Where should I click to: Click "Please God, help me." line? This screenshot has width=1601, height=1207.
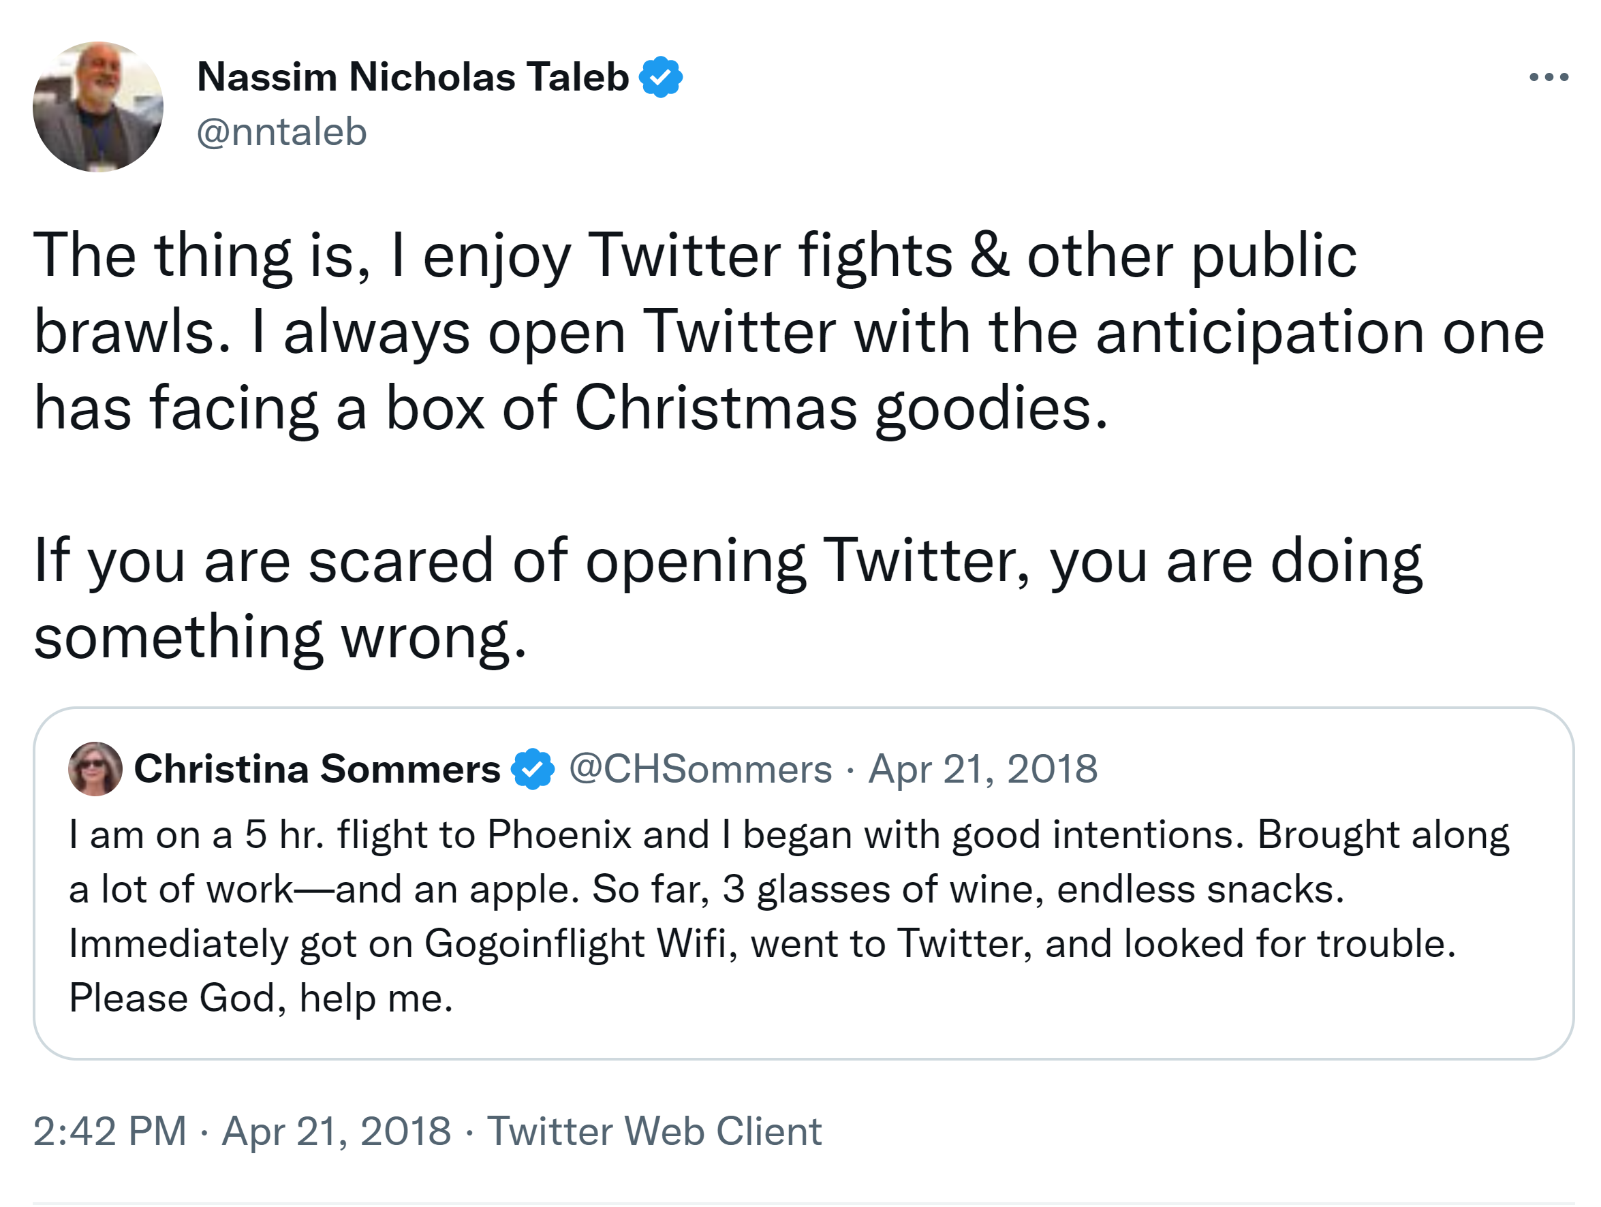coord(260,998)
